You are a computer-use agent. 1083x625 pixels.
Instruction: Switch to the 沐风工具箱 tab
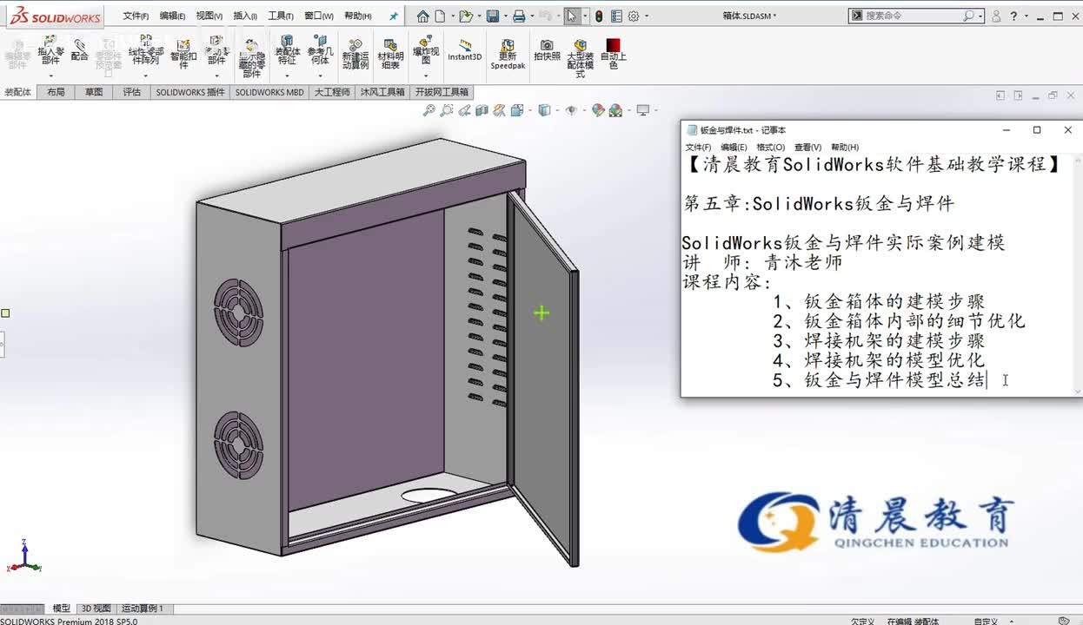[382, 92]
